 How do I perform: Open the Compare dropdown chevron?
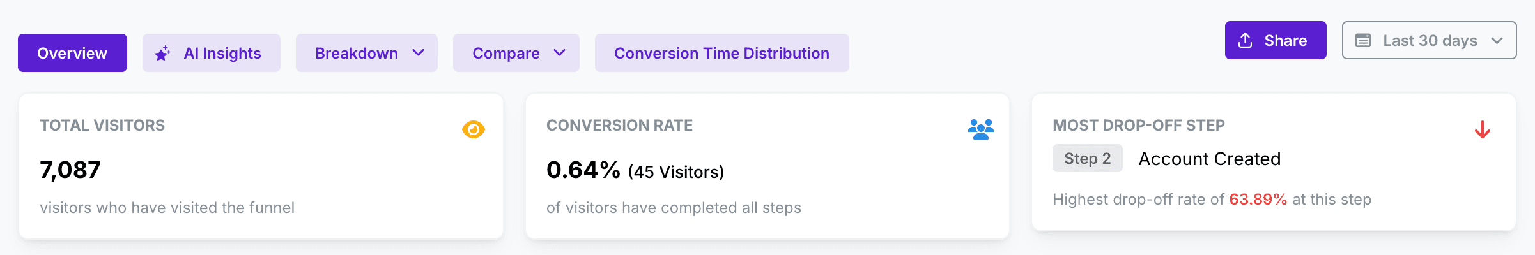click(560, 53)
